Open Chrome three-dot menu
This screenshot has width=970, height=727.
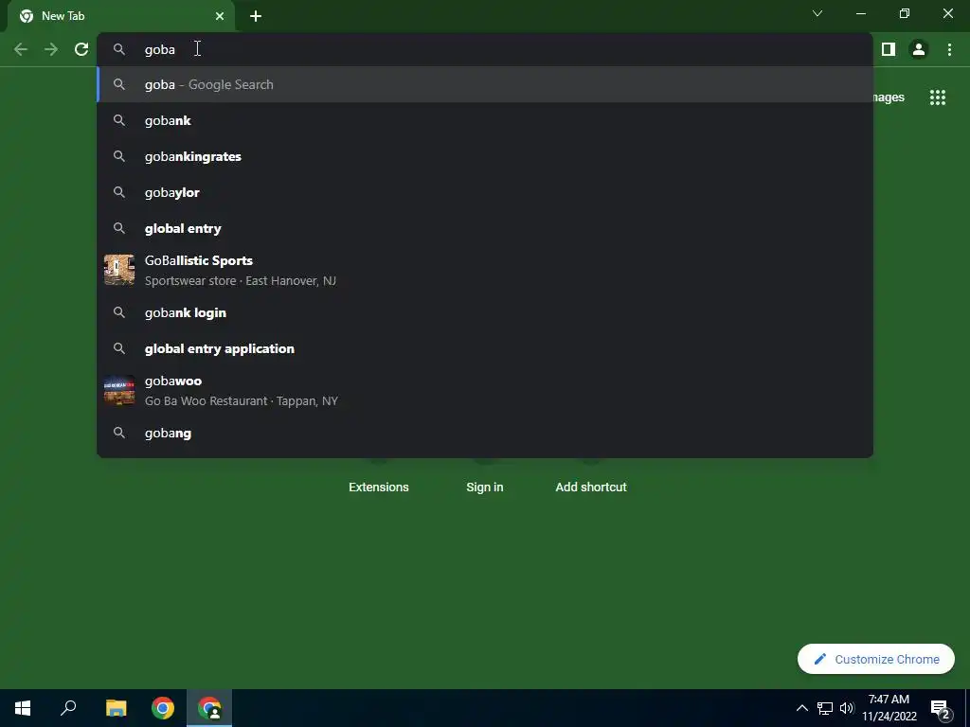click(x=949, y=49)
